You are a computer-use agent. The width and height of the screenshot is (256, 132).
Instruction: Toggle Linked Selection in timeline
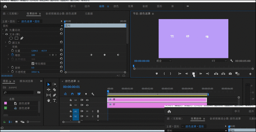point(79,94)
